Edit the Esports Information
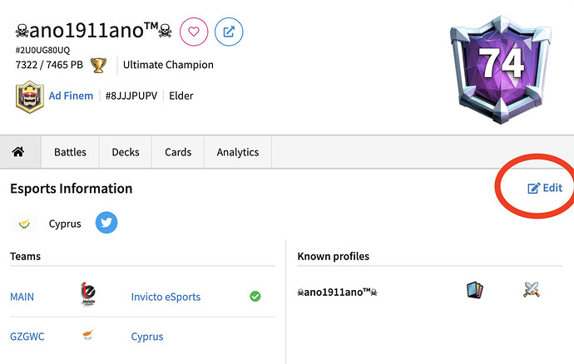The image size is (574, 364). 545,188
